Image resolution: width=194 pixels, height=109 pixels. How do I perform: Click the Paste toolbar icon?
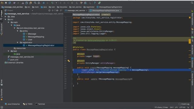30,3
